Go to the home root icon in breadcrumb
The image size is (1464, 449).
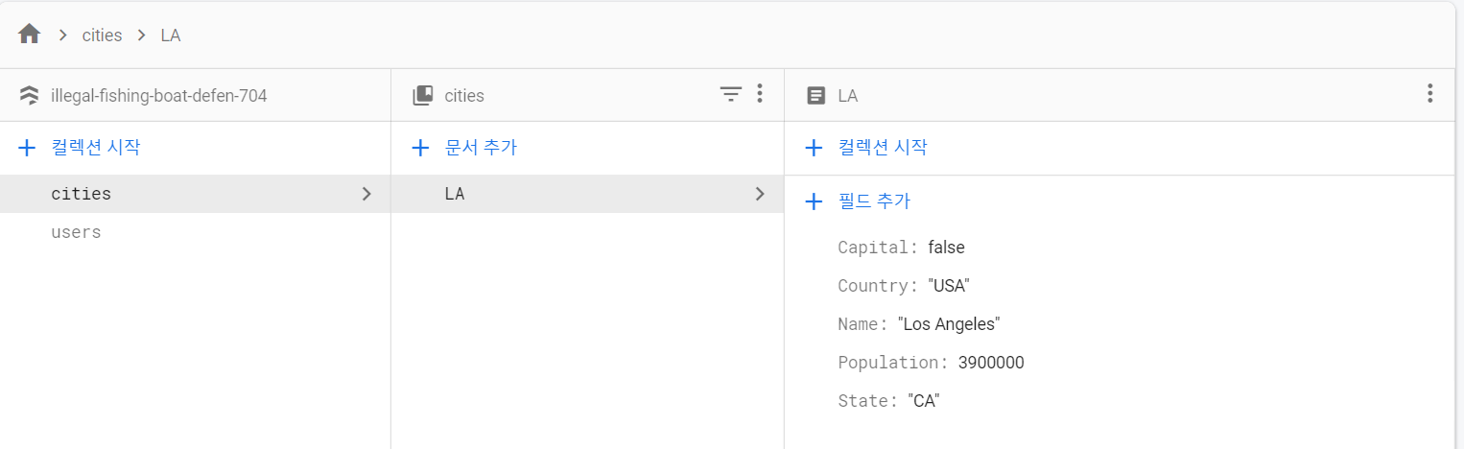point(30,35)
